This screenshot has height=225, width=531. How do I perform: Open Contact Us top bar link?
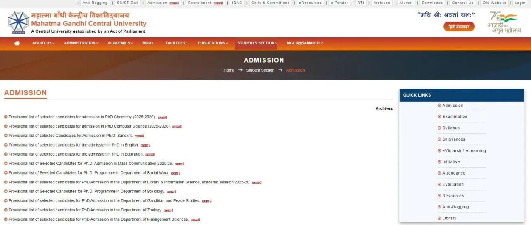[463, 3]
